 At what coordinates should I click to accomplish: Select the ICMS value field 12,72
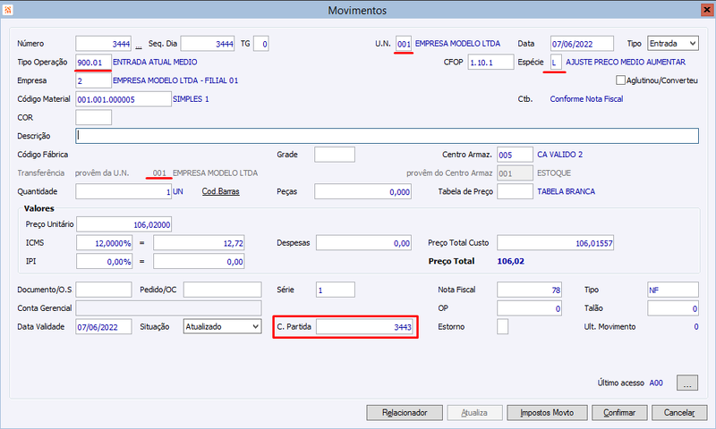tap(199, 242)
